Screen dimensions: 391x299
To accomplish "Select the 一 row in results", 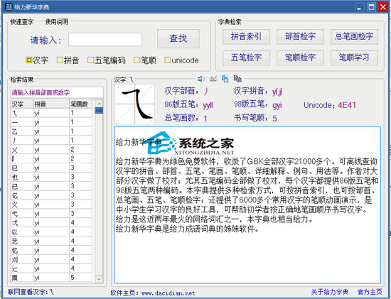I will (x=52, y=122).
